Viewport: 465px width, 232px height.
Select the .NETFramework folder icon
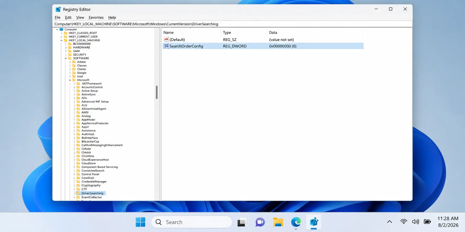tap(78, 84)
